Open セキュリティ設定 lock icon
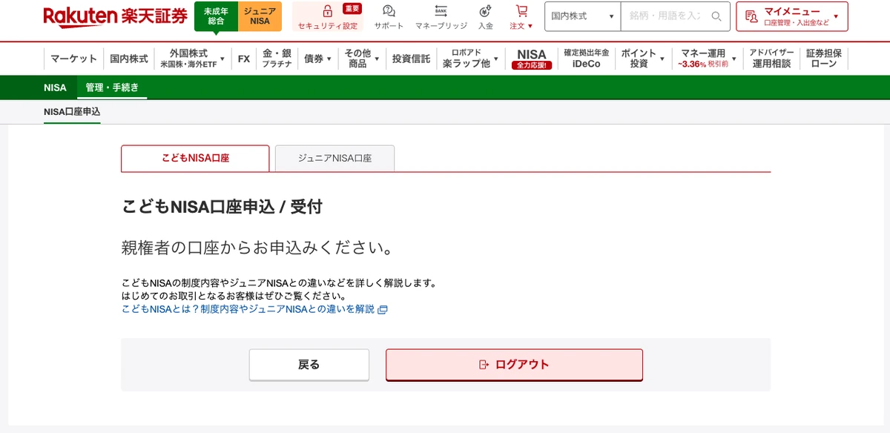The image size is (890, 433). pos(327,11)
